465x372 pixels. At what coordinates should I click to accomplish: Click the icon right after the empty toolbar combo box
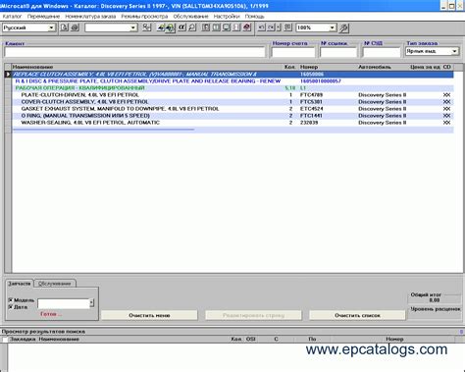[146, 27]
